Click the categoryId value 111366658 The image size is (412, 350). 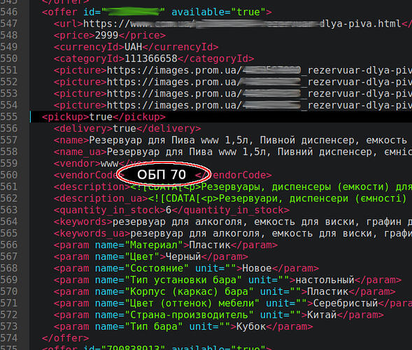pyautogui.click(x=151, y=59)
